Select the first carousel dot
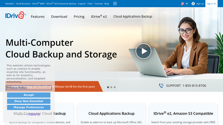 click(x=108, y=87)
